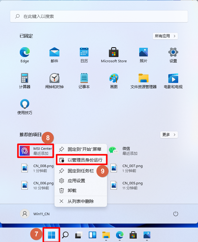The width and height of the screenshot is (198, 242).
Task: Open 微信 recommended item
Action: (123, 151)
